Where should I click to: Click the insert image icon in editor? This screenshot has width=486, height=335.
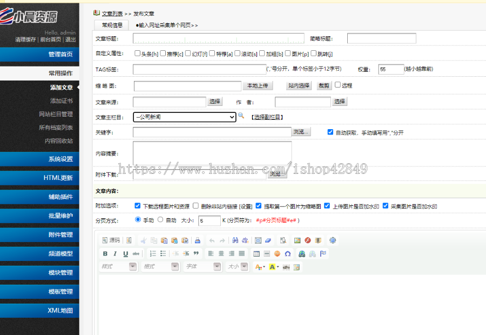298,240
